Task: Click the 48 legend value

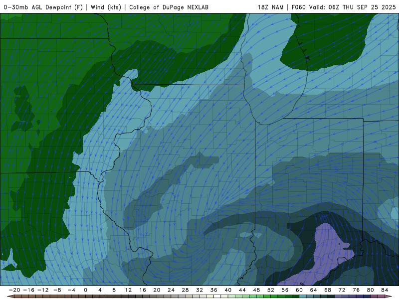Action: 256,290
